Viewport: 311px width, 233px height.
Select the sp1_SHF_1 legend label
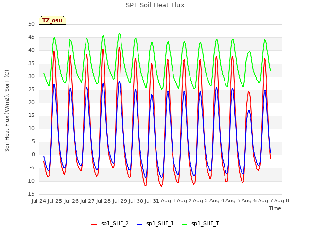coord(160,224)
